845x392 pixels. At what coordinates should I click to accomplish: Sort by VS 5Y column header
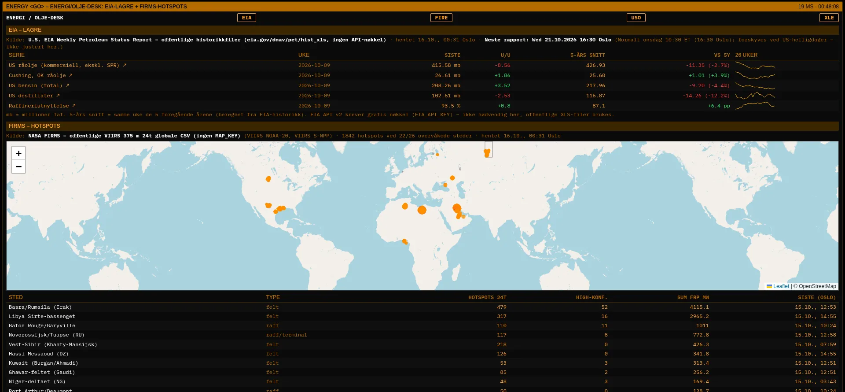point(722,55)
